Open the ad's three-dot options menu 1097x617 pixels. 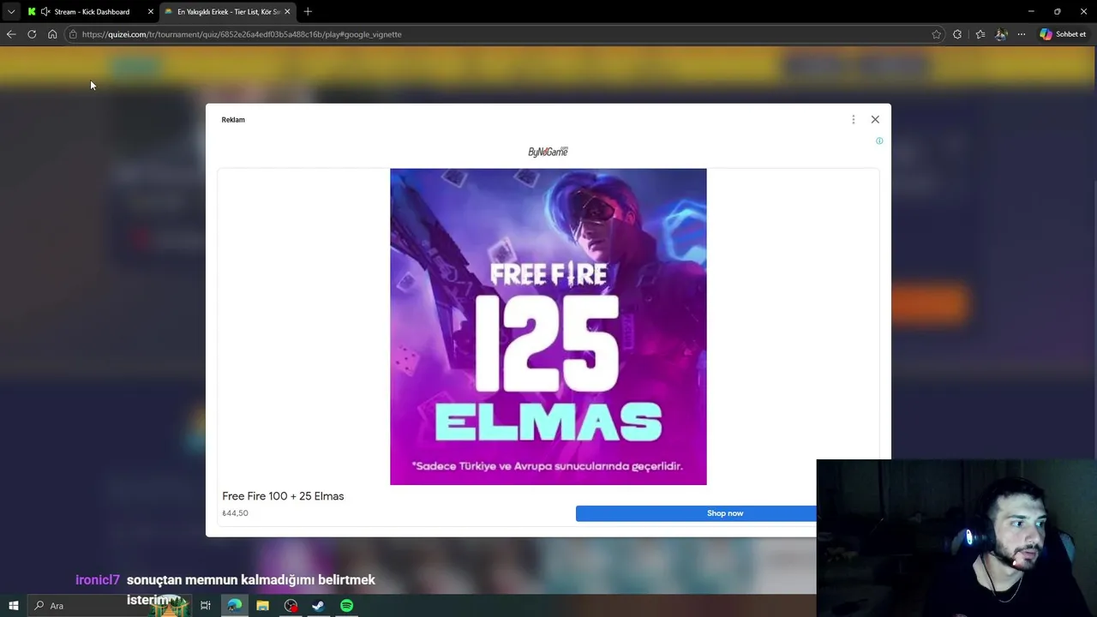coord(853,119)
